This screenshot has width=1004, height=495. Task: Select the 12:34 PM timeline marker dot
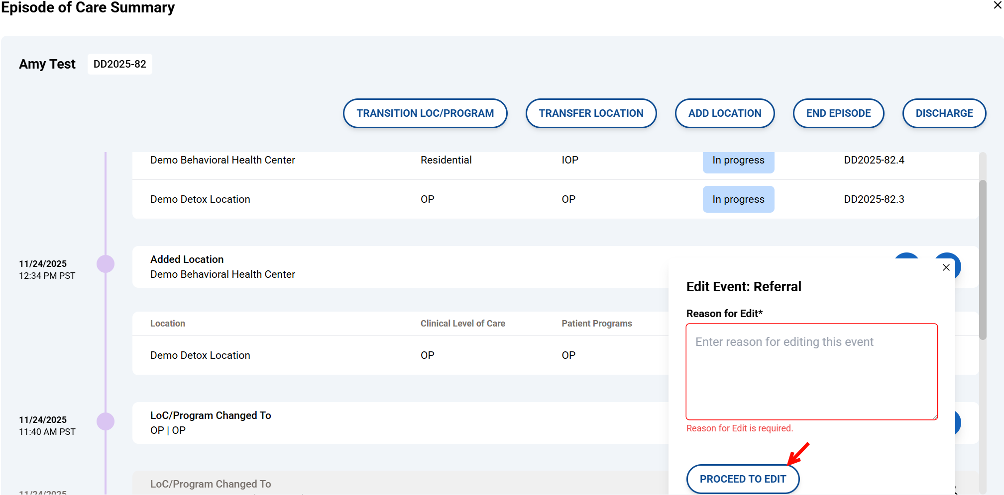(106, 264)
